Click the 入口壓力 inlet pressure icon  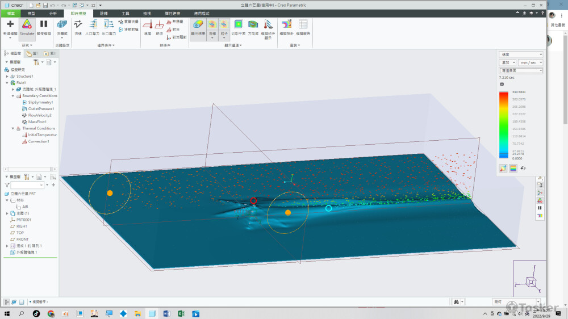pos(93,27)
